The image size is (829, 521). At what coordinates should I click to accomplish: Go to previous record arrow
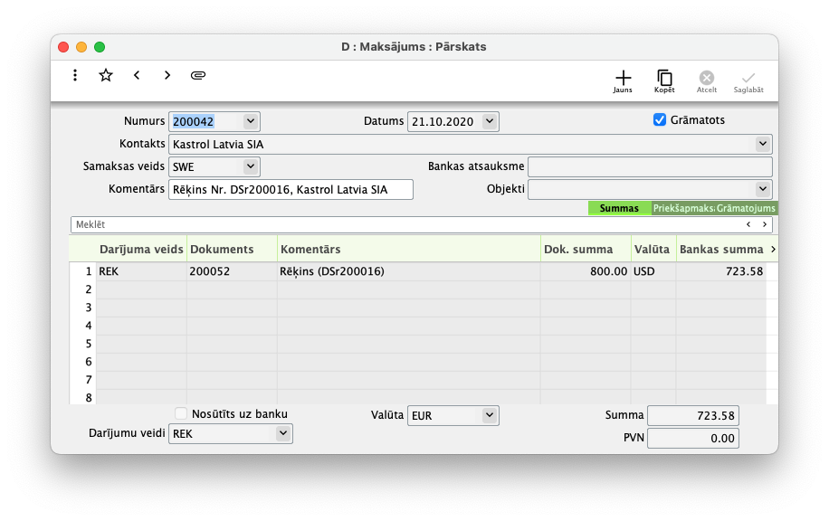click(137, 76)
